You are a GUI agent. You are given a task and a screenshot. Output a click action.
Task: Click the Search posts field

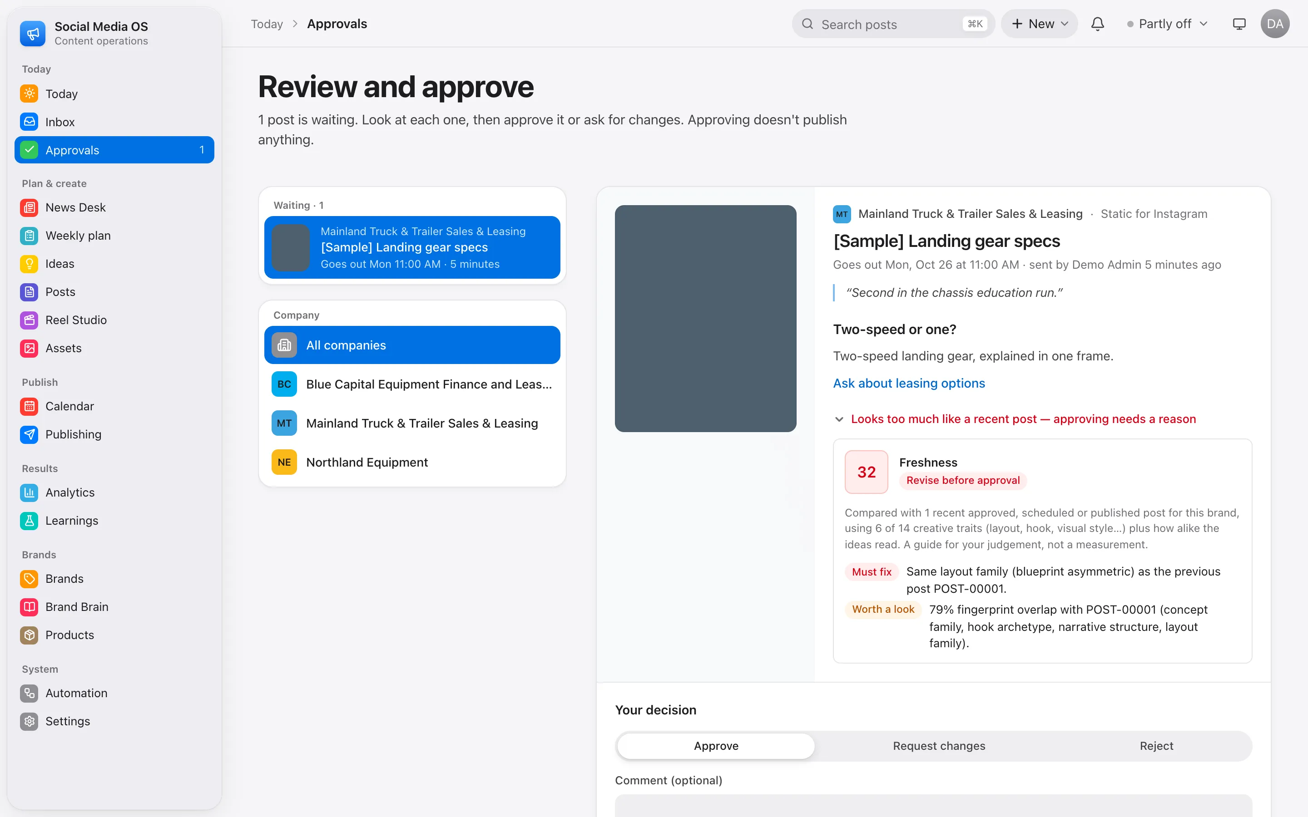click(x=893, y=24)
